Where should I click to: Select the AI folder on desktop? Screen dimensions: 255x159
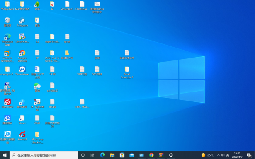click(x=52, y=6)
